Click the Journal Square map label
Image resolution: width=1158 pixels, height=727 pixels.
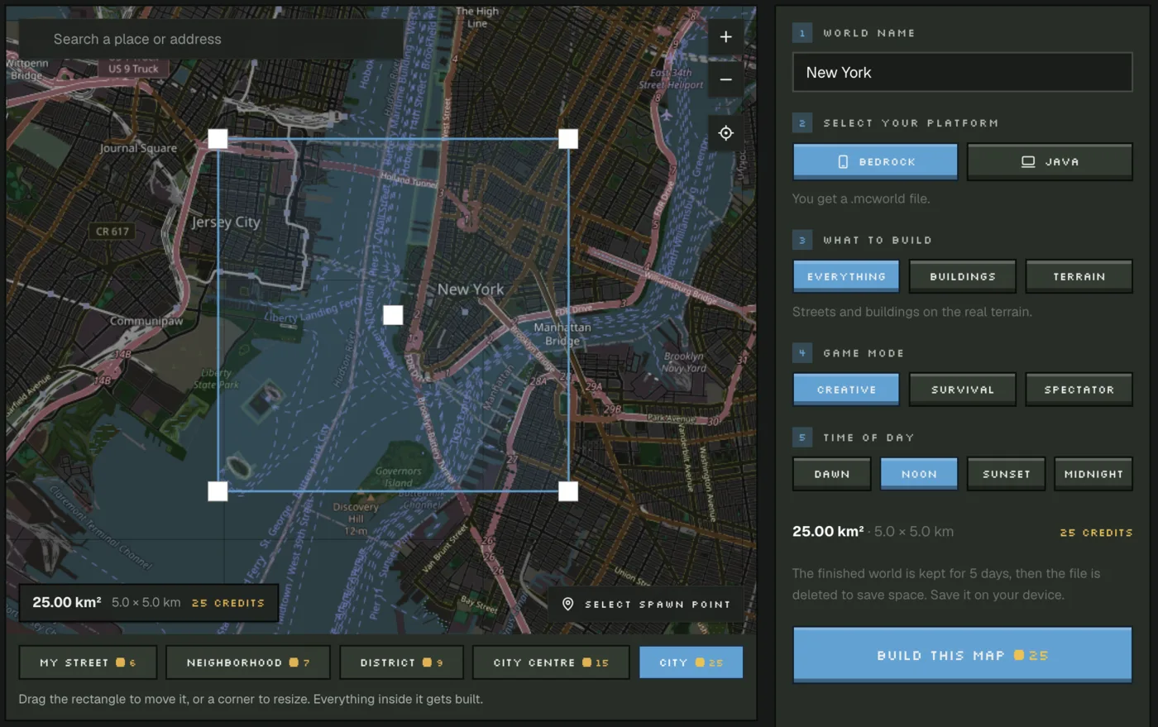[138, 148]
